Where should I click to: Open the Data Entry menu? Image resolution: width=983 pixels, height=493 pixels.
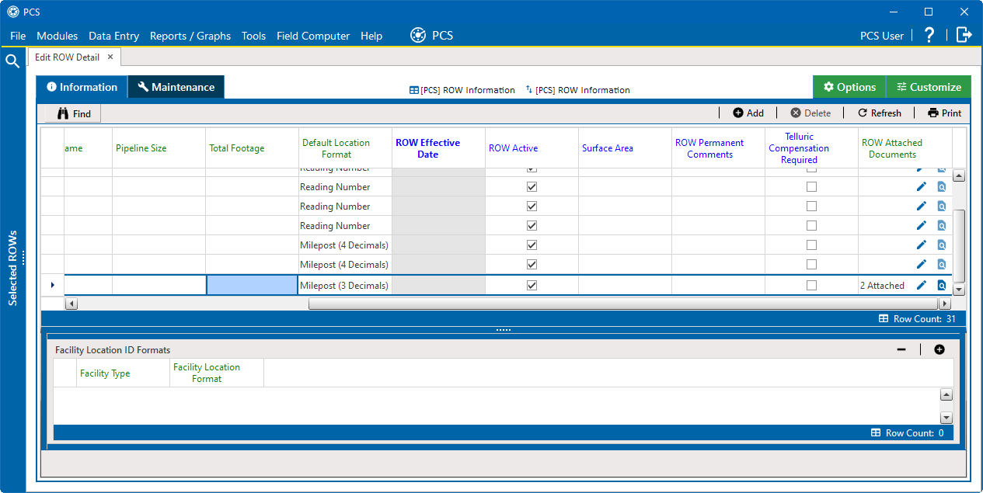[113, 36]
